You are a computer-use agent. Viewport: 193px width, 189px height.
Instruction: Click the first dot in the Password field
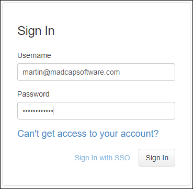(x=24, y=111)
